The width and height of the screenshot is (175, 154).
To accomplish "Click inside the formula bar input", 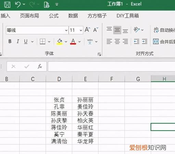I will click(111, 66).
